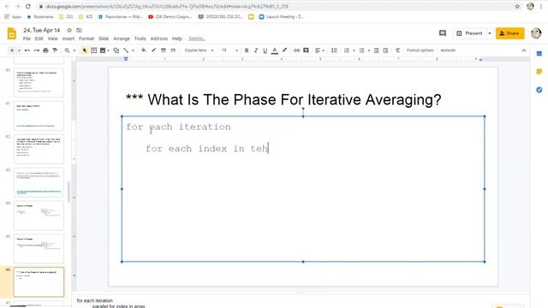Collapse the menus with the caret icon
This screenshot has width=548, height=308.
click(524, 50)
